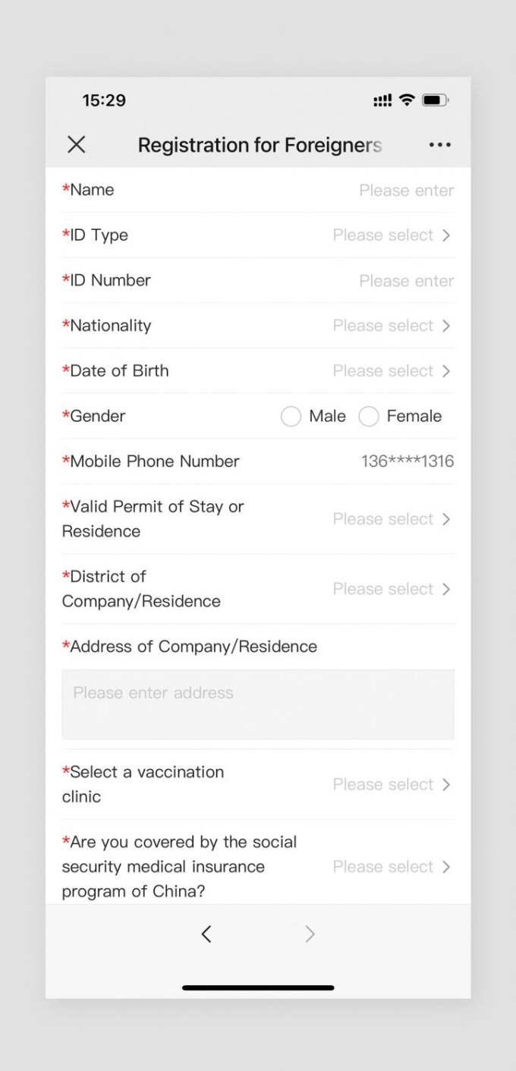Image resolution: width=516 pixels, height=1071 pixels.
Task: Tap the chevron beside Date of Birth
Action: click(x=446, y=371)
